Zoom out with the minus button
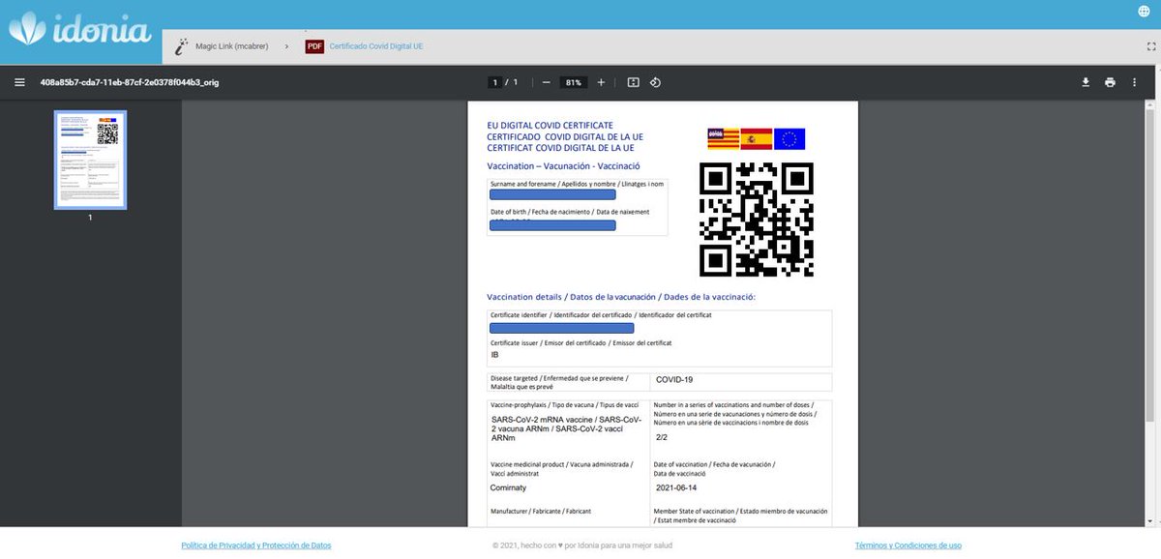Screen dimensions: 1161x559 (547, 82)
